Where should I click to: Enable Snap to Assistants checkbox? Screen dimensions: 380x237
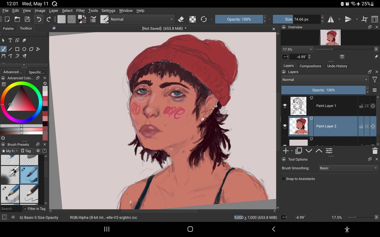point(283,179)
